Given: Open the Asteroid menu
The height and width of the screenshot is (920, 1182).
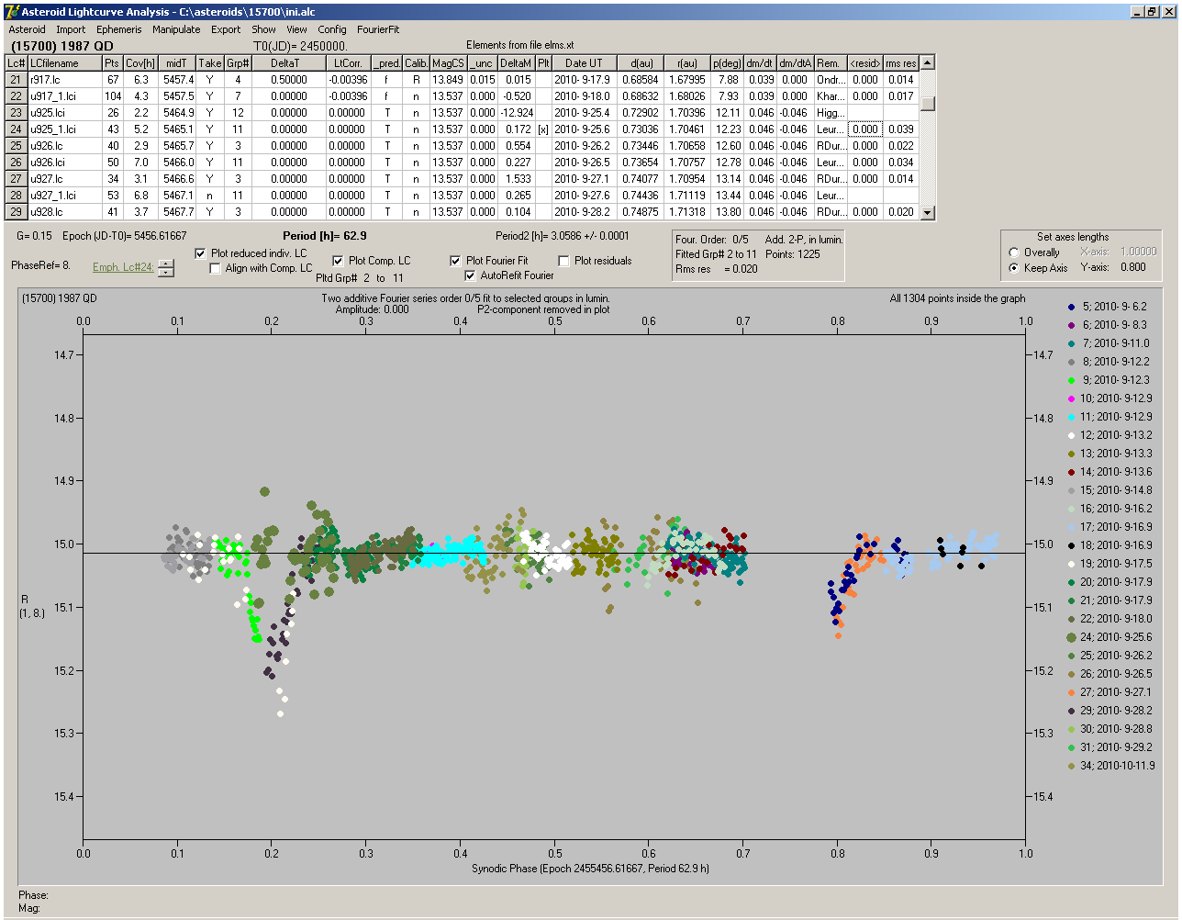Looking at the screenshot, I should click(x=27, y=29).
